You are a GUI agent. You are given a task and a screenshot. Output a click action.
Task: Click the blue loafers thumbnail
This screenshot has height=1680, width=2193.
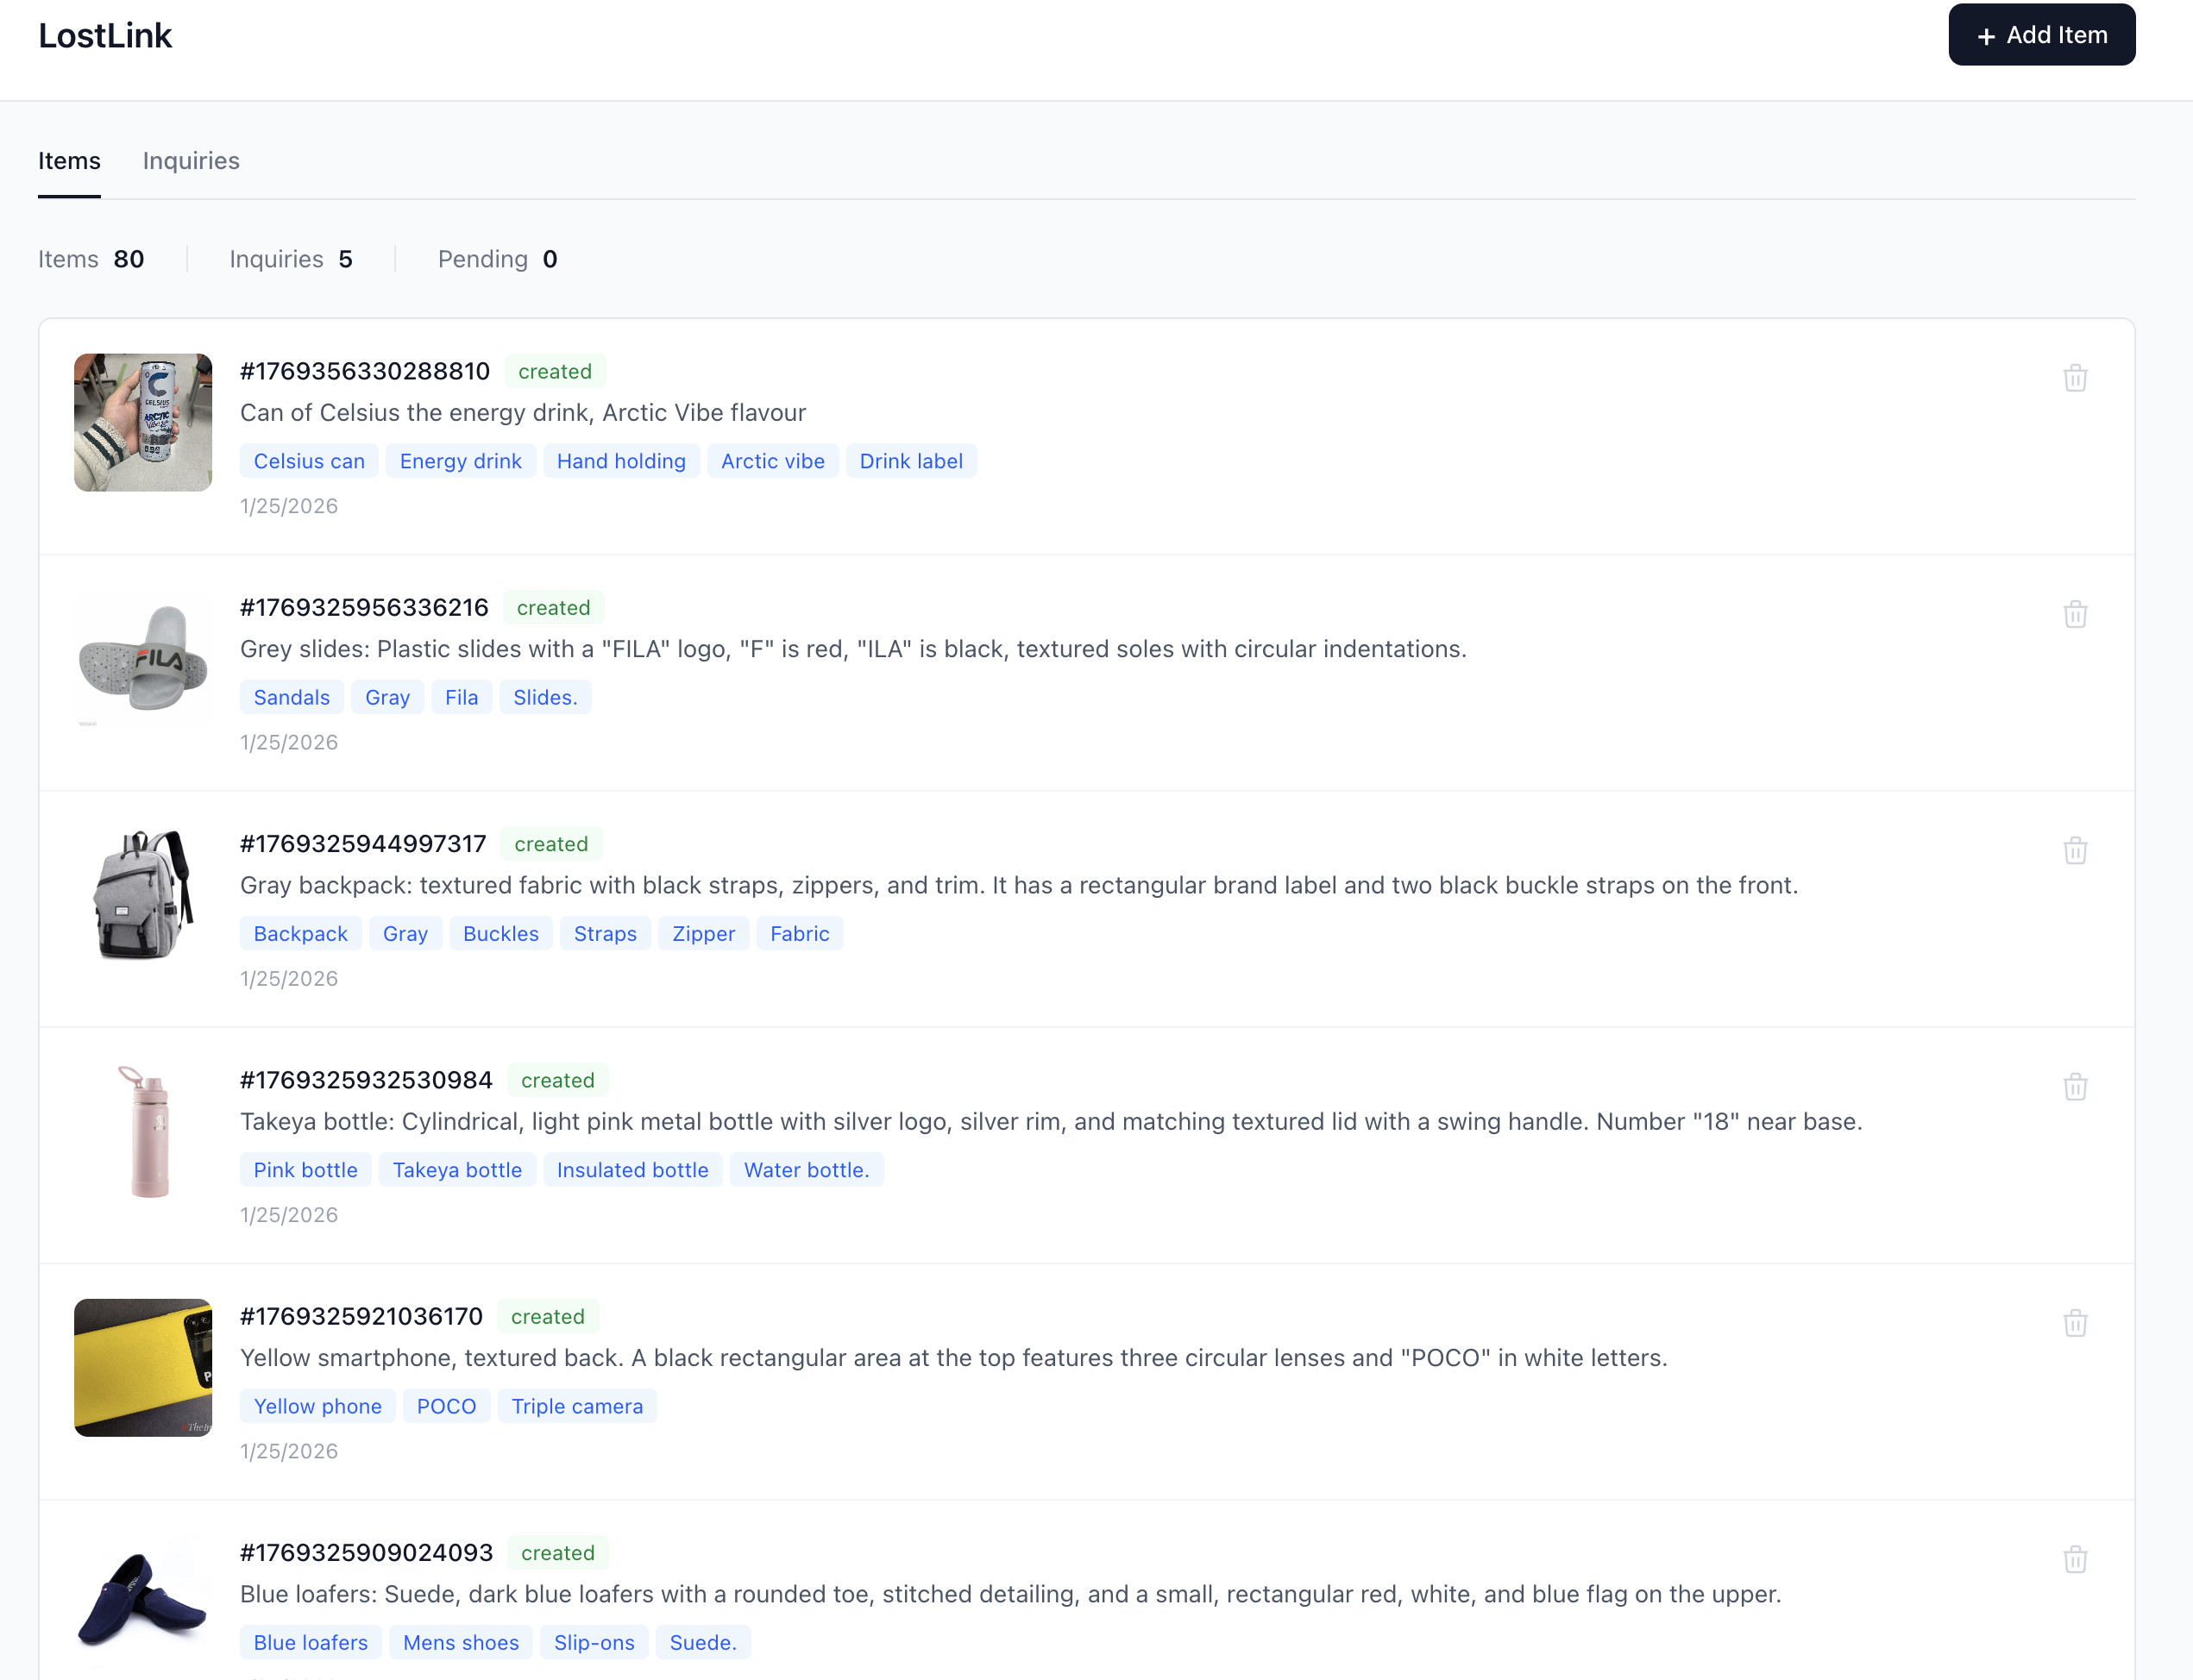click(143, 1600)
